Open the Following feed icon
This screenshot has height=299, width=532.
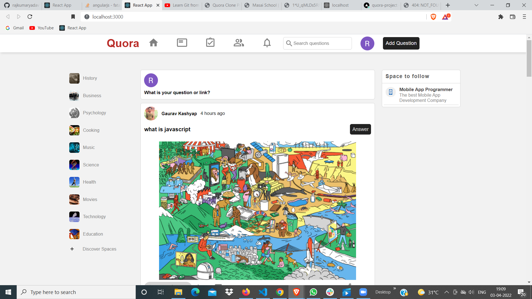point(182,43)
